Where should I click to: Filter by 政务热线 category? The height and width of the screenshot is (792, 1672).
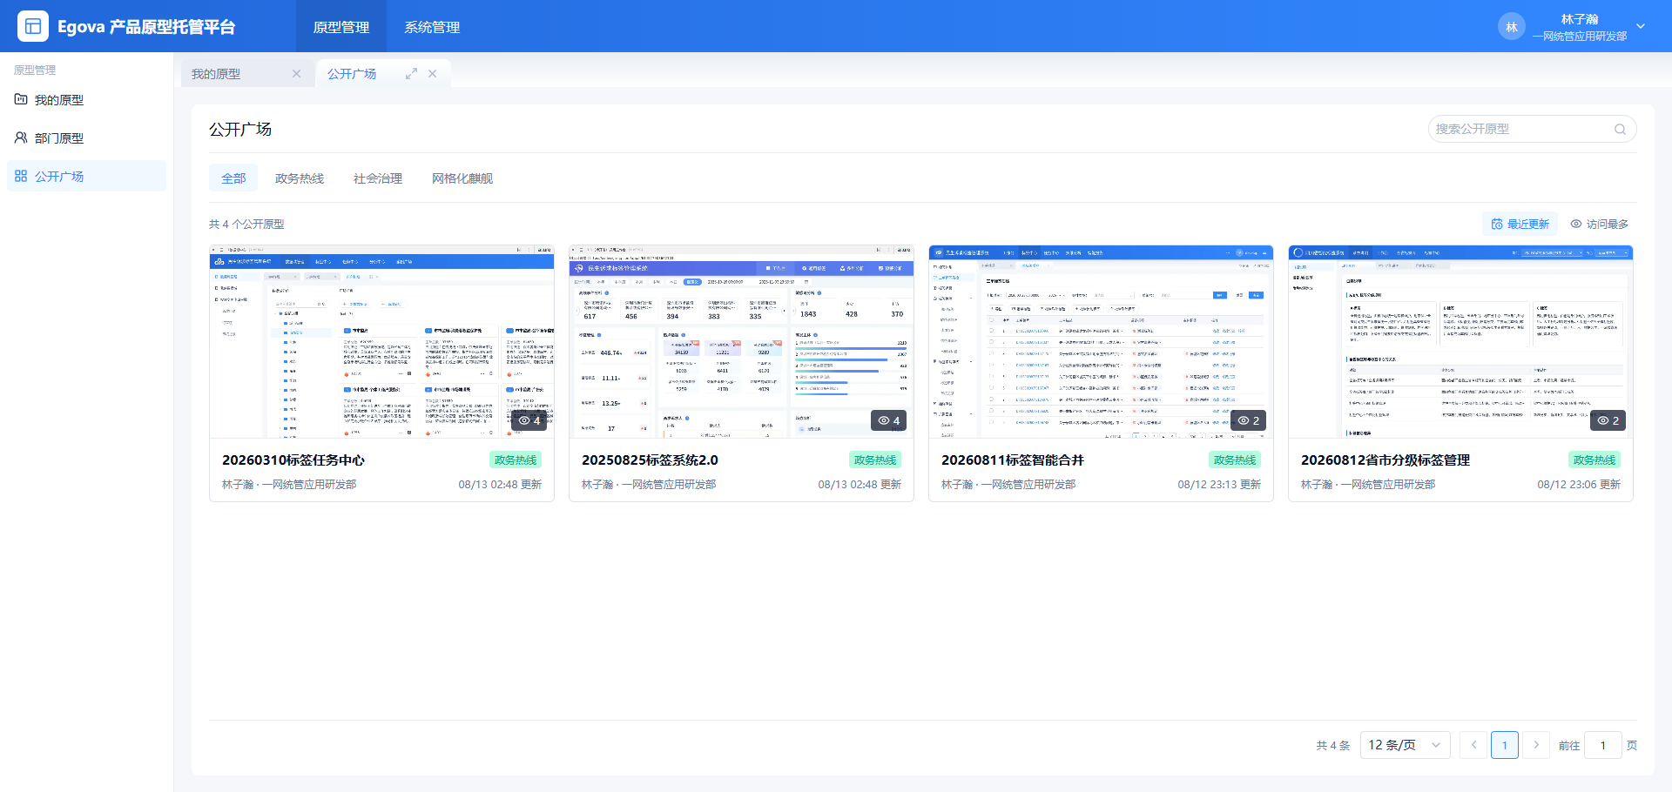tap(300, 178)
